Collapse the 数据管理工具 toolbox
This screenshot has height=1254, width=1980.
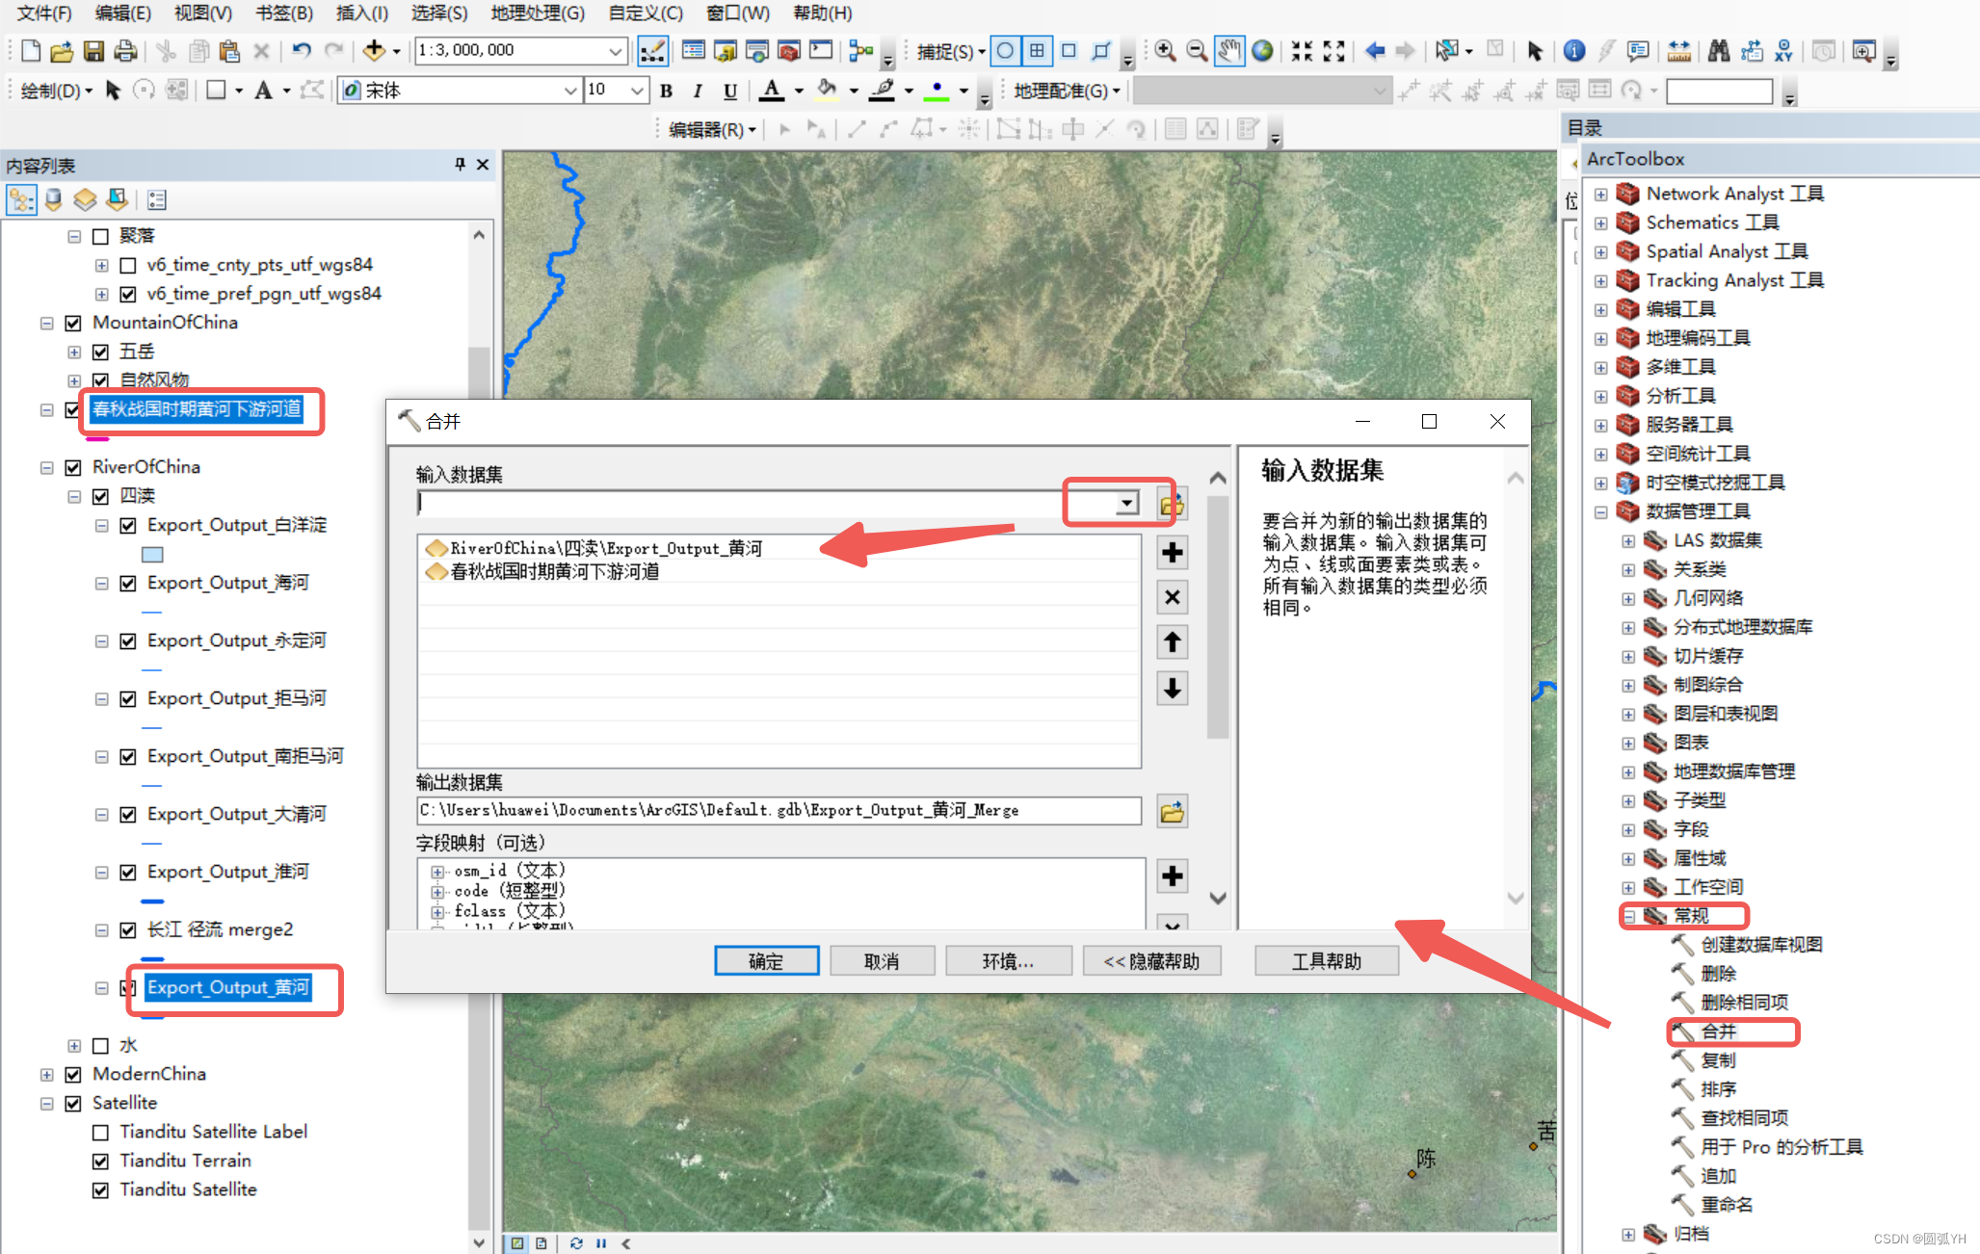point(1600,511)
